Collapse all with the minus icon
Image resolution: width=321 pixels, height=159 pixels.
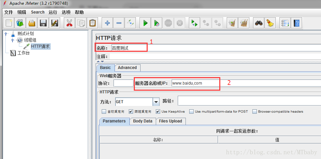119,23
